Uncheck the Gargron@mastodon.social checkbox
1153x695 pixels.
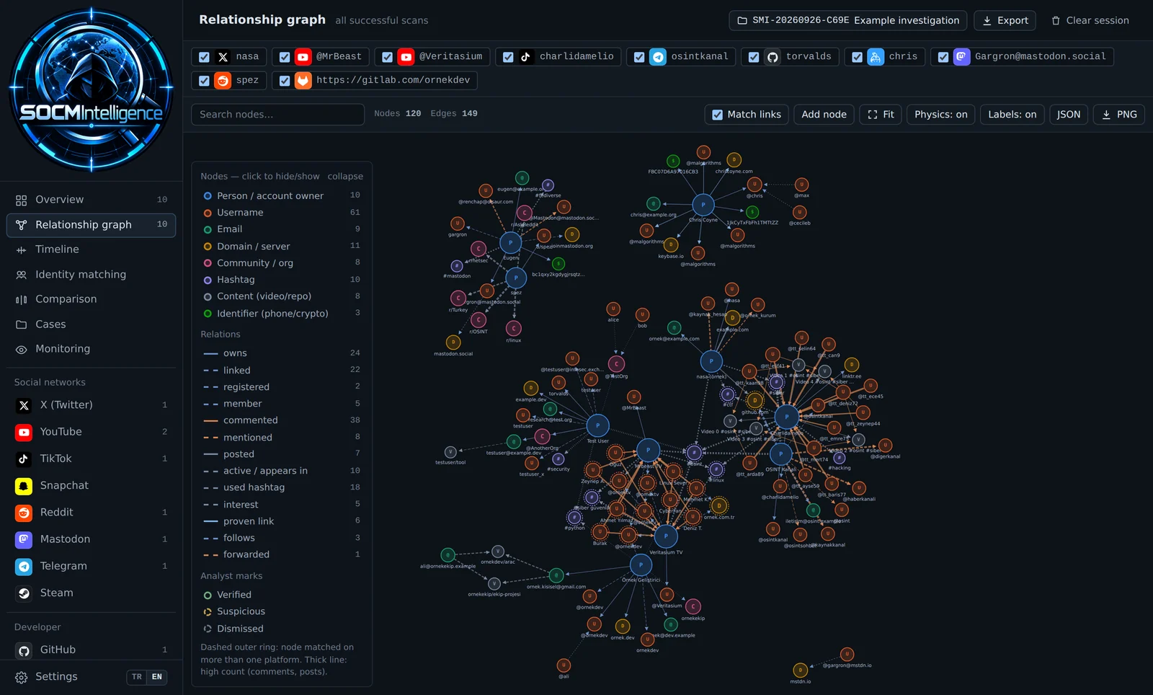pos(943,57)
